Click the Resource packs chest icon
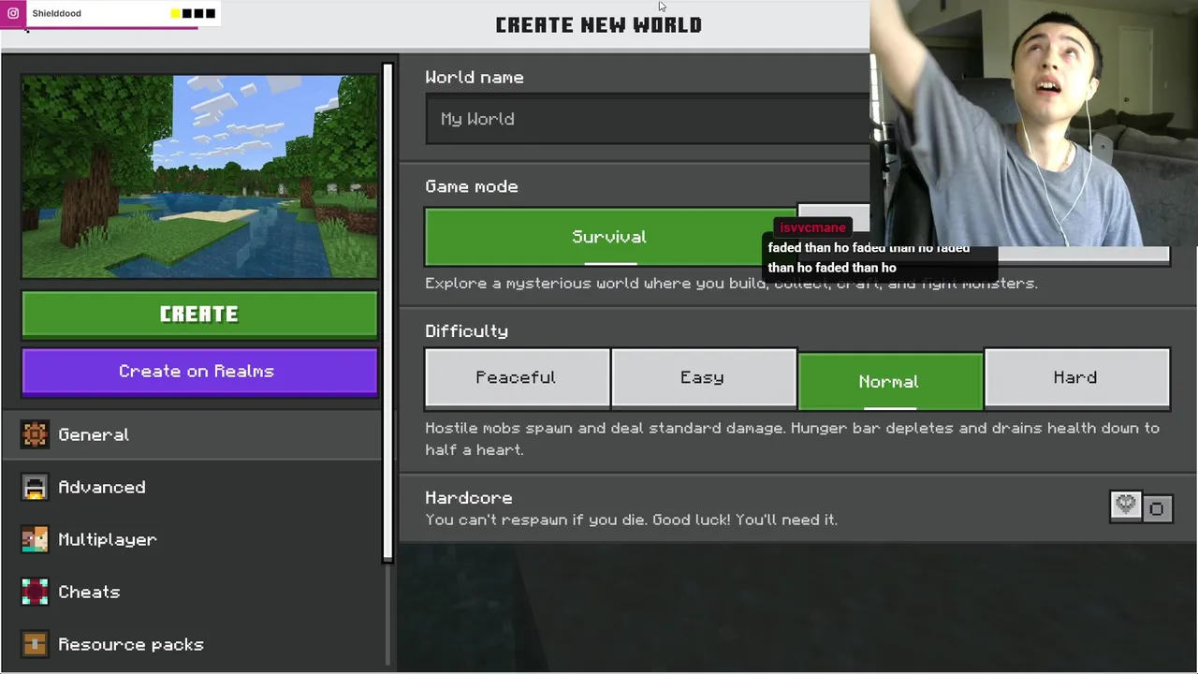 [35, 644]
